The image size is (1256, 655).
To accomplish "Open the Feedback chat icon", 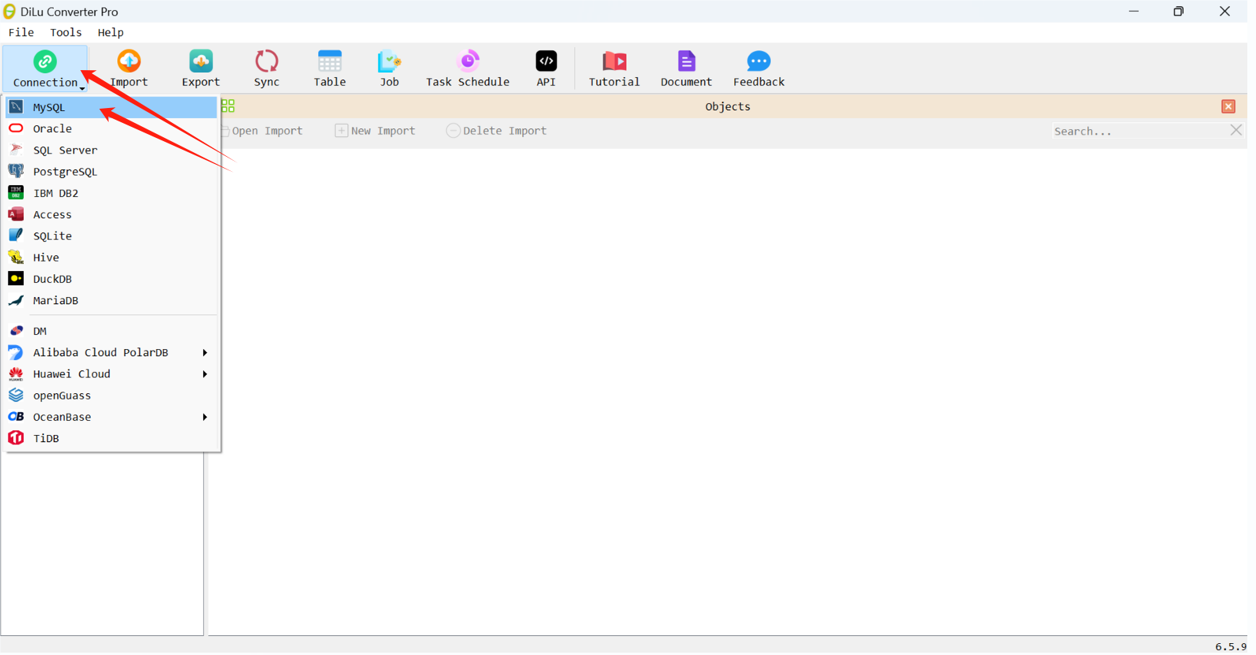I will pos(759,62).
